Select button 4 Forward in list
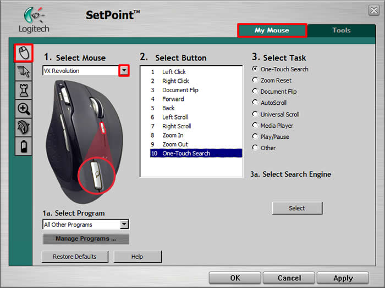 [x=196, y=99]
